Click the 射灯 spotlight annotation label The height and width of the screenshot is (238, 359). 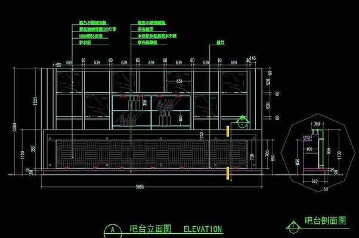click(220, 43)
